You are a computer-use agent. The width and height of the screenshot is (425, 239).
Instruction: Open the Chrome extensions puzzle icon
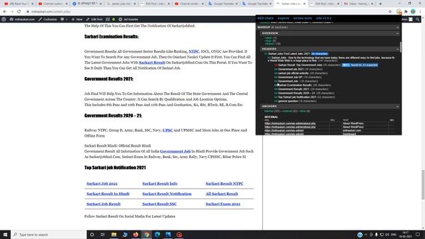[406, 12]
